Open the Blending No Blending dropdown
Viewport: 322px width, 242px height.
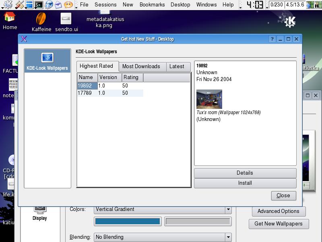(163, 237)
